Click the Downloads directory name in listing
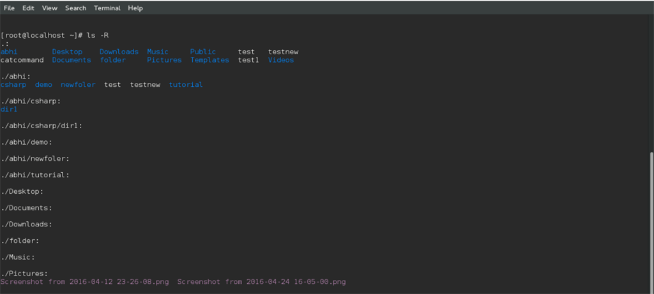 119,52
